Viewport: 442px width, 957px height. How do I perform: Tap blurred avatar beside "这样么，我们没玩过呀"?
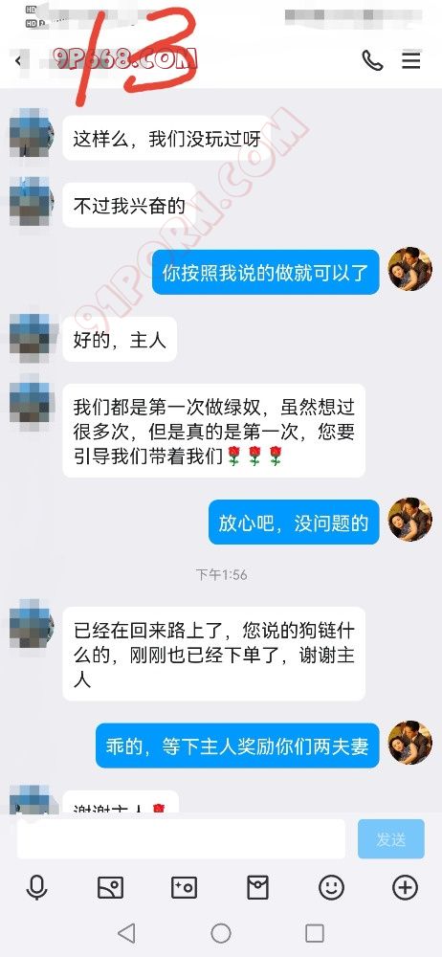tap(32, 131)
